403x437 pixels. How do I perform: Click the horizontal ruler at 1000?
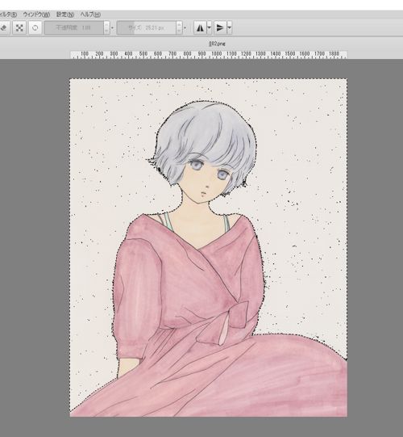click(216, 54)
